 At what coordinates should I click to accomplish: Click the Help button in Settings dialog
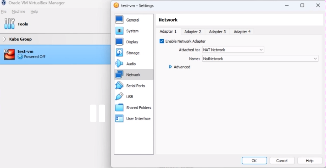coord(310,161)
